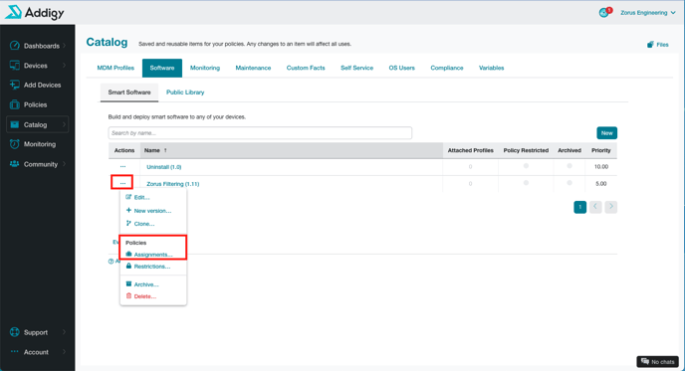Click the Restrictions lock icon
This screenshot has width=685, height=371.
click(128, 266)
